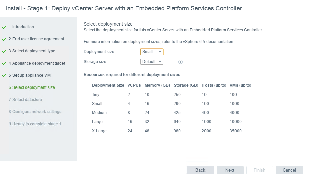Click the Finish button
The height and width of the screenshot is (176, 315).
pos(259,170)
